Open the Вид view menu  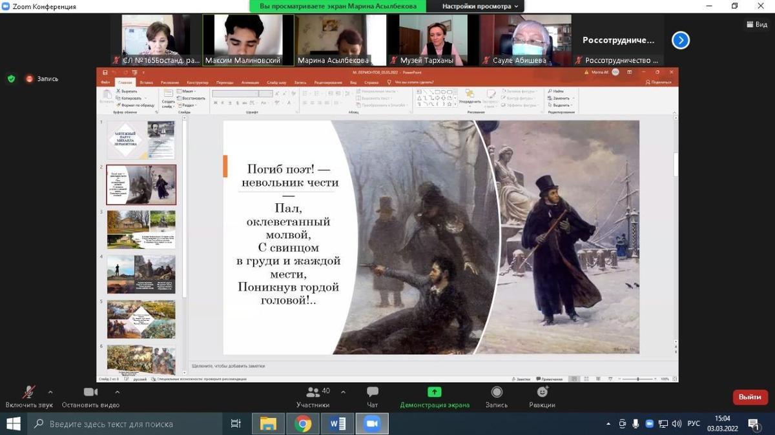(x=756, y=25)
